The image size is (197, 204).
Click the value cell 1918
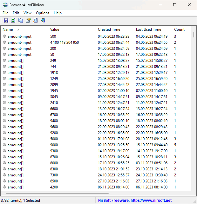pos(54,72)
